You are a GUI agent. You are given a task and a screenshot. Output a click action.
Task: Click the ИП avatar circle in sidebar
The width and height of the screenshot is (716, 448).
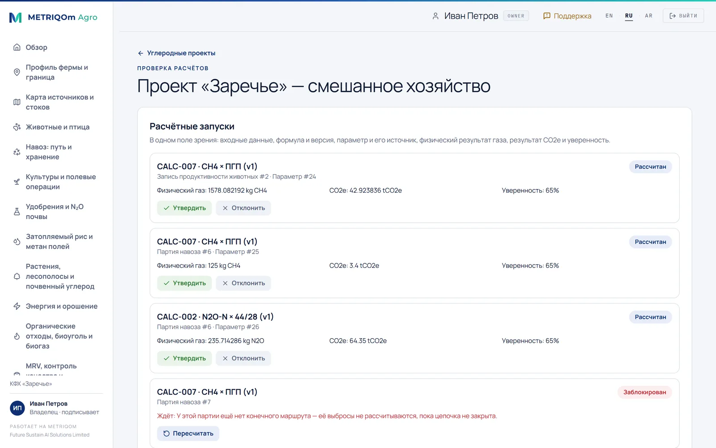[17, 408]
